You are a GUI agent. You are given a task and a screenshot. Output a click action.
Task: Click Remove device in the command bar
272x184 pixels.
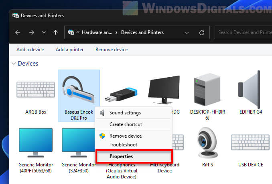(x=112, y=50)
